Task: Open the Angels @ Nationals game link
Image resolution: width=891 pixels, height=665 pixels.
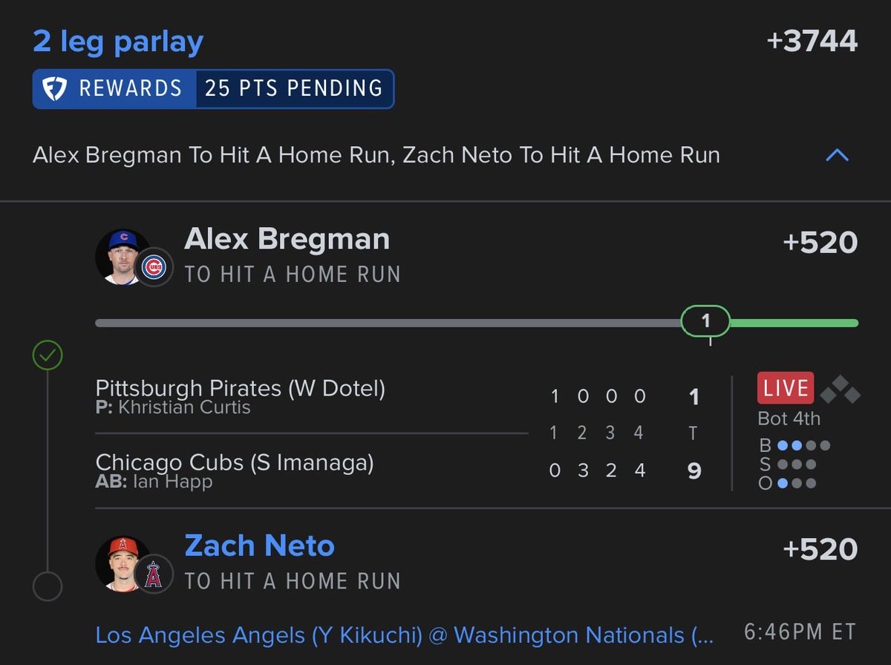Action: click(405, 635)
